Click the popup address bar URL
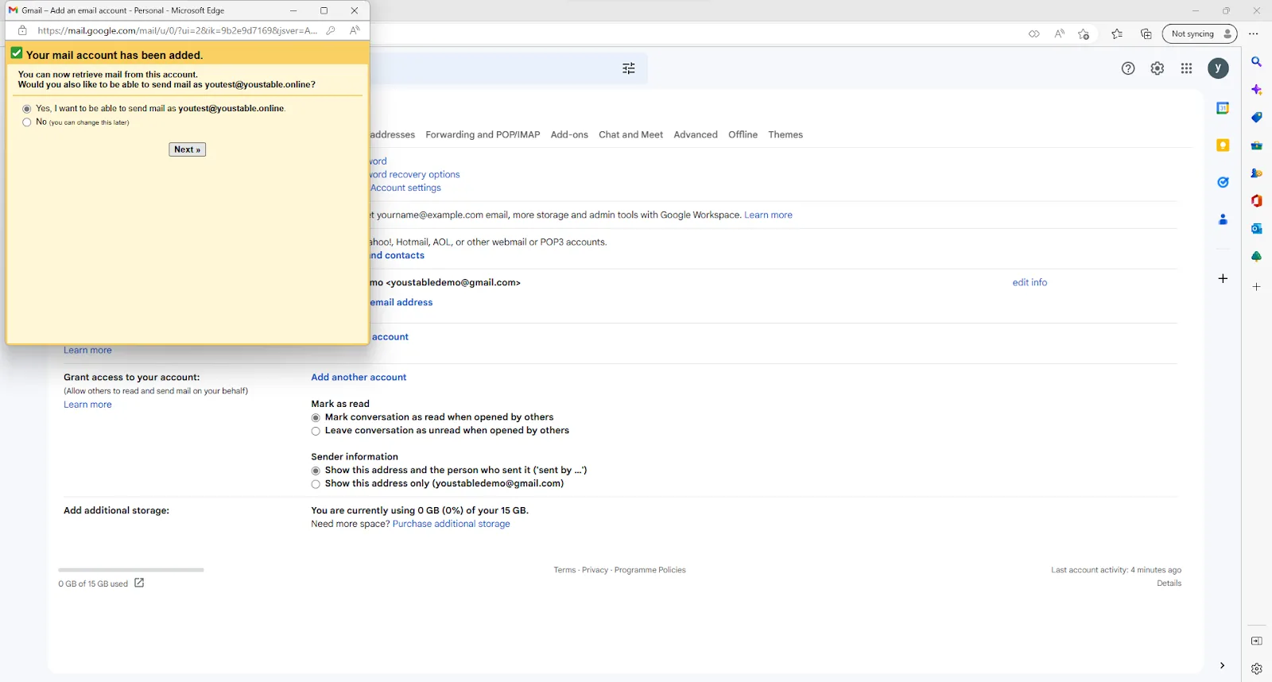 pyautogui.click(x=176, y=30)
